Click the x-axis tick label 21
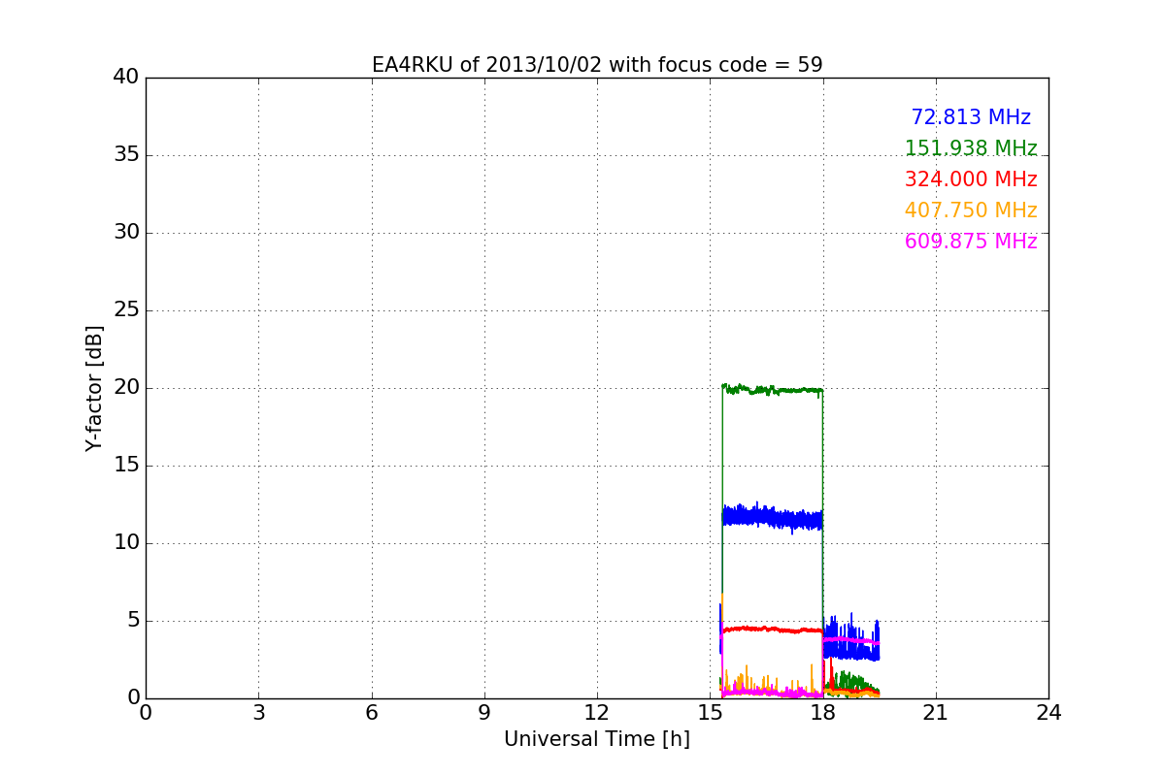The image size is (1165, 776). pyautogui.click(x=936, y=713)
